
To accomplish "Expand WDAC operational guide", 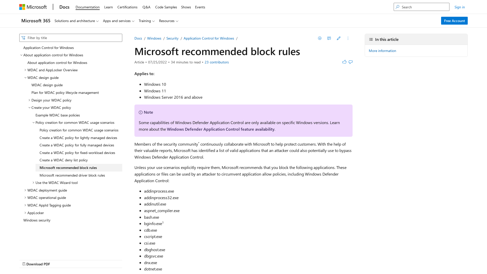I will click(25, 198).
